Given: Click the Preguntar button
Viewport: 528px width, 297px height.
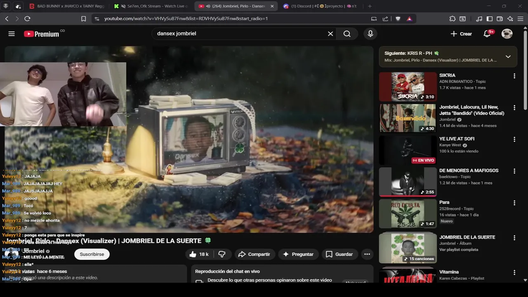Looking at the screenshot, I should [298, 254].
